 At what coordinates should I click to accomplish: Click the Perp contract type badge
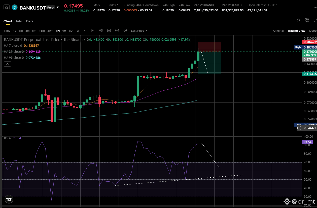(x=50, y=8)
